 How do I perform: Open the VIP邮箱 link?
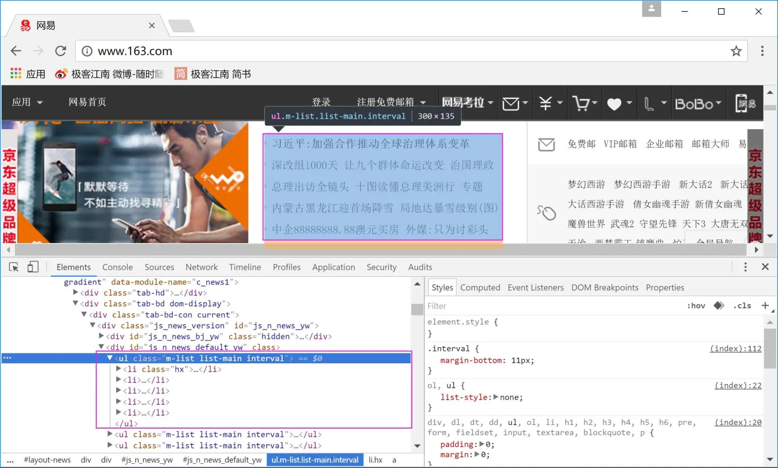coord(620,144)
